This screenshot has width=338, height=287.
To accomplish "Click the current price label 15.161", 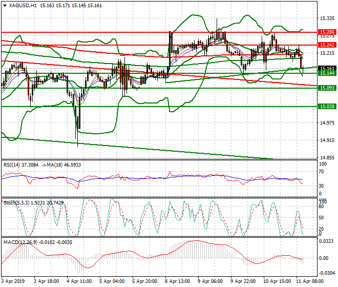I will tap(327, 68).
